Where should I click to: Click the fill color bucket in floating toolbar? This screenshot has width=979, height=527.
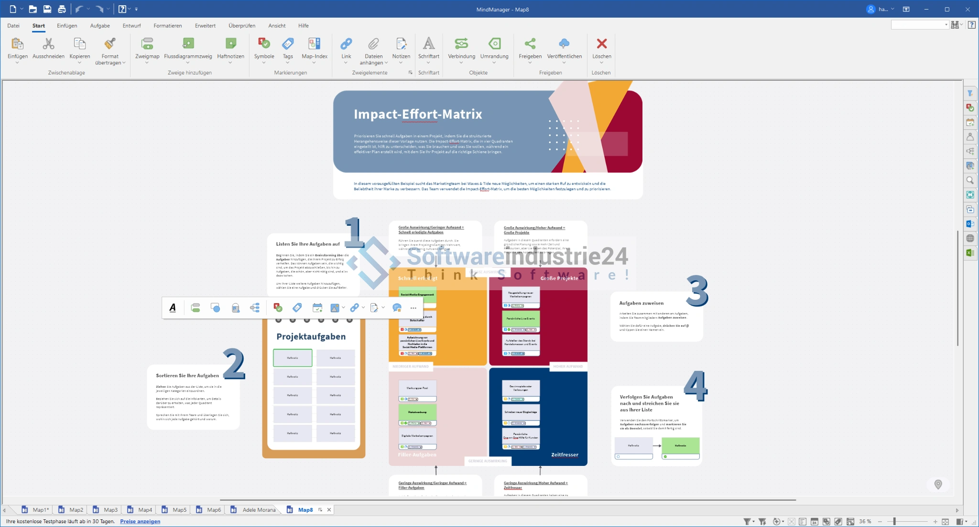pos(235,308)
